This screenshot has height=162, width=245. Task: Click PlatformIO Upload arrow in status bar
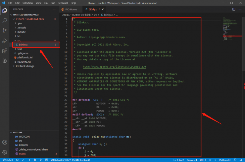click(29, 160)
